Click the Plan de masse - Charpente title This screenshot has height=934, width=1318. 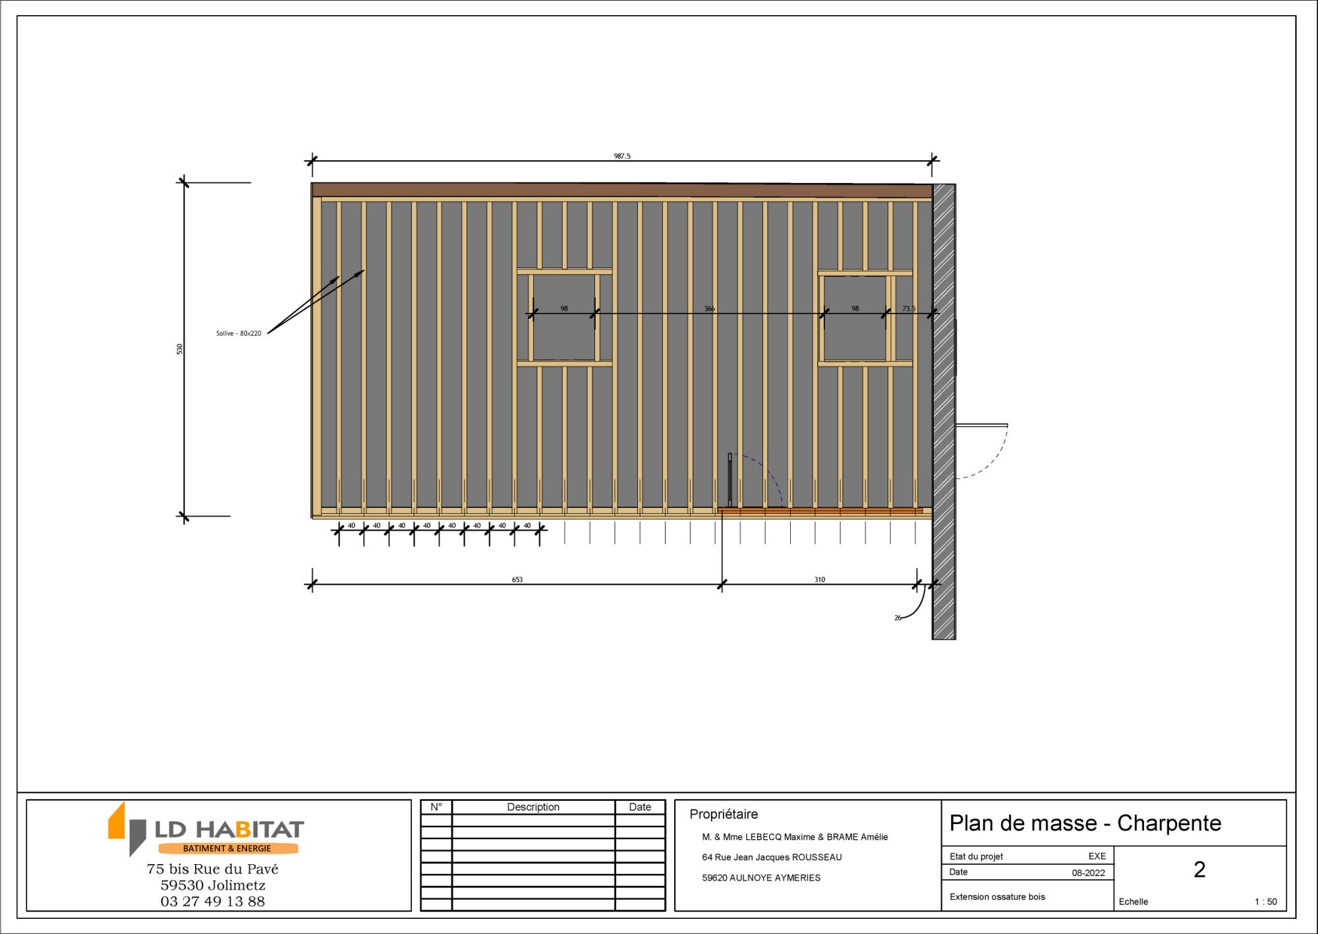pos(1085,823)
